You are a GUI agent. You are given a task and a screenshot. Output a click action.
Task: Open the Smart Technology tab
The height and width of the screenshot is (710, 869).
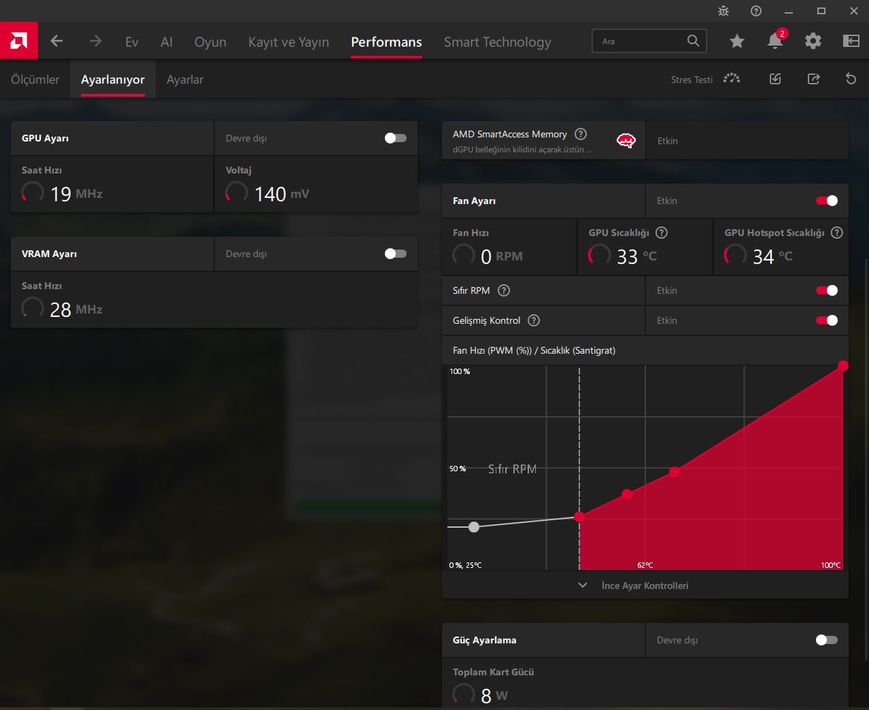click(x=498, y=42)
